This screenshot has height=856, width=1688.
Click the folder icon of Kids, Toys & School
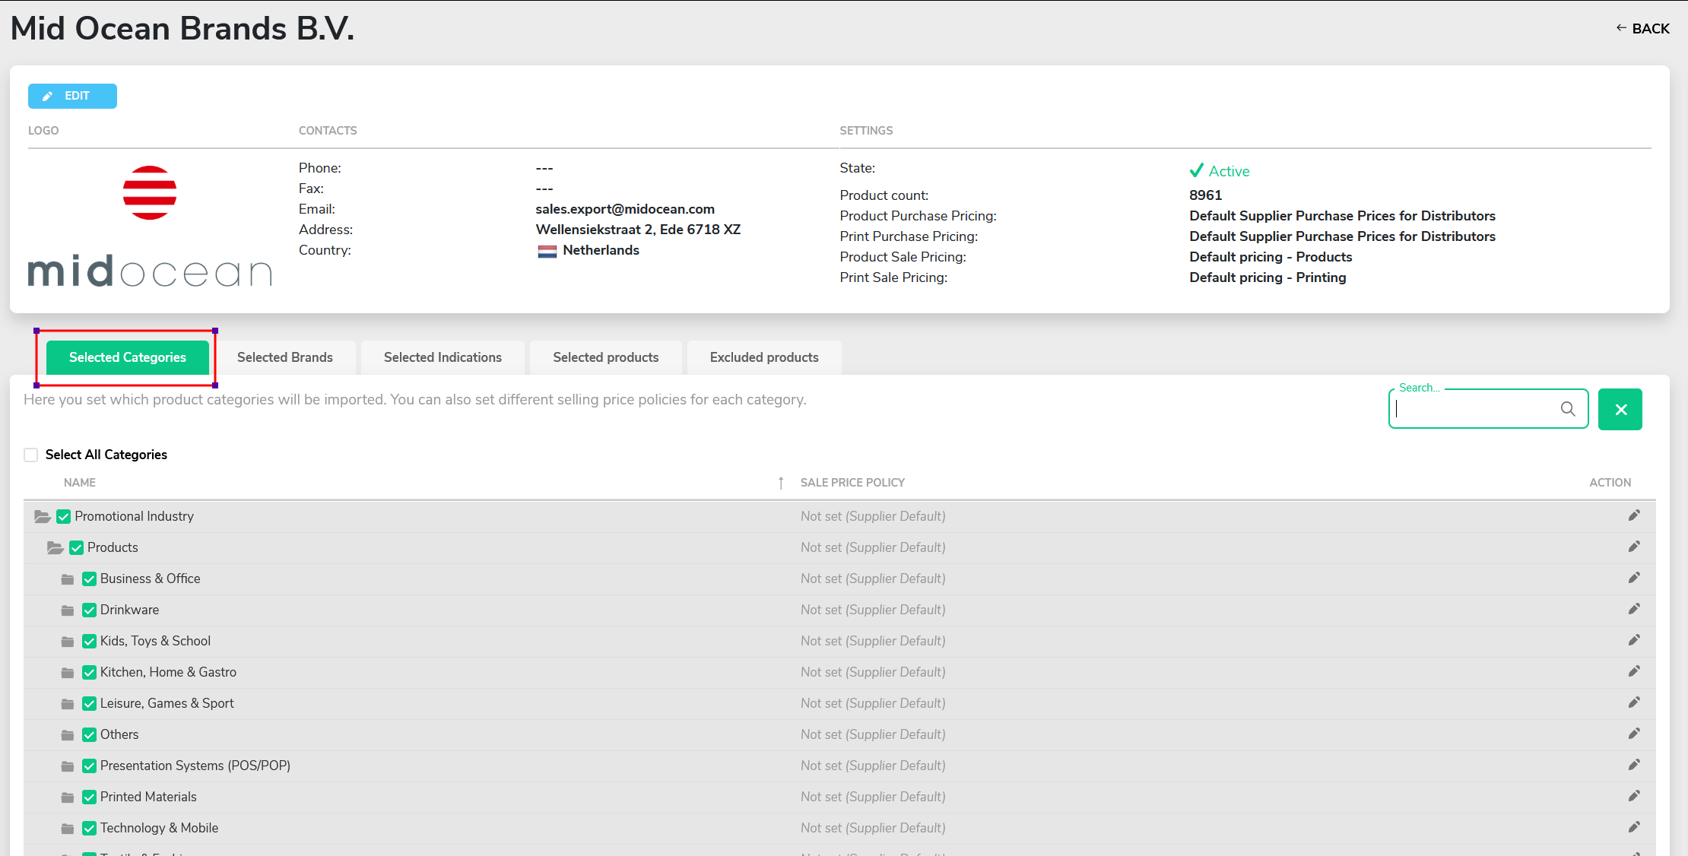(68, 642)
